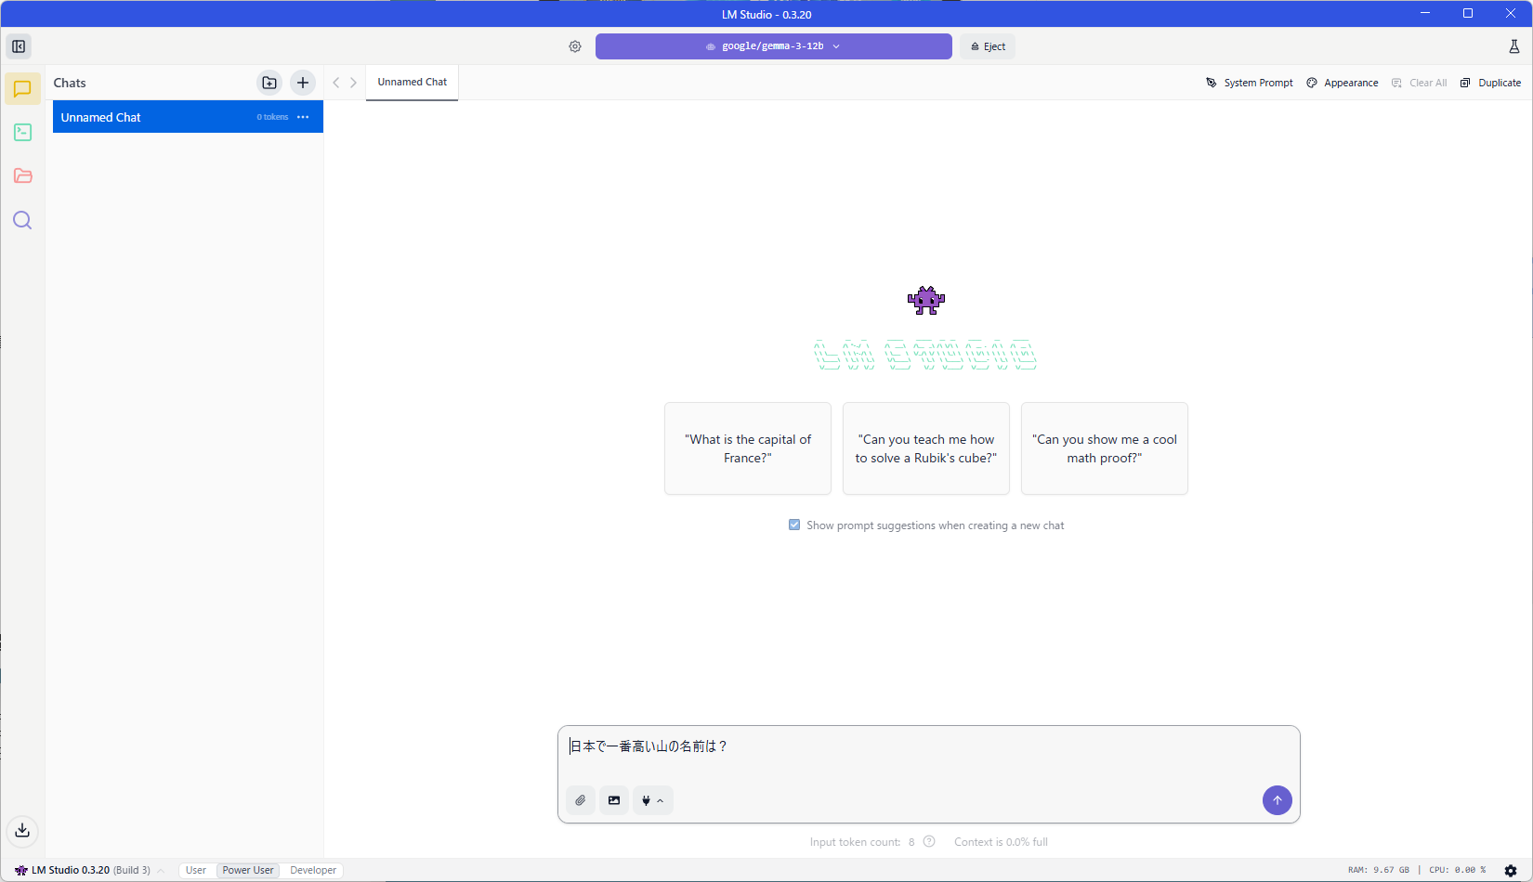Open the System Prompt panel
Screen dimensions: 1533x882
click(x=1250, y=83)
